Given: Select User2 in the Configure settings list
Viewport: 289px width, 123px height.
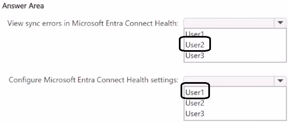Looking at the screenshot, I should coord(195,103).
